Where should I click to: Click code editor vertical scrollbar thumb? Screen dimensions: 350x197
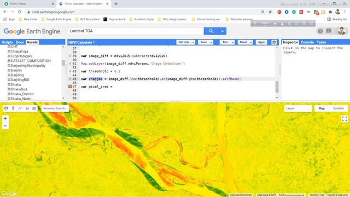(x=277, y=86)
